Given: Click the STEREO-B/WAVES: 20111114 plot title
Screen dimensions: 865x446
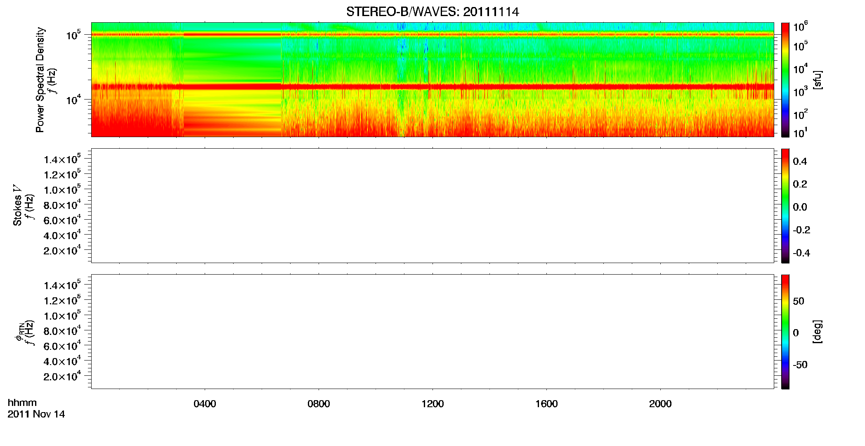Looking at the screenshot, I should click(x=432, y=12).
